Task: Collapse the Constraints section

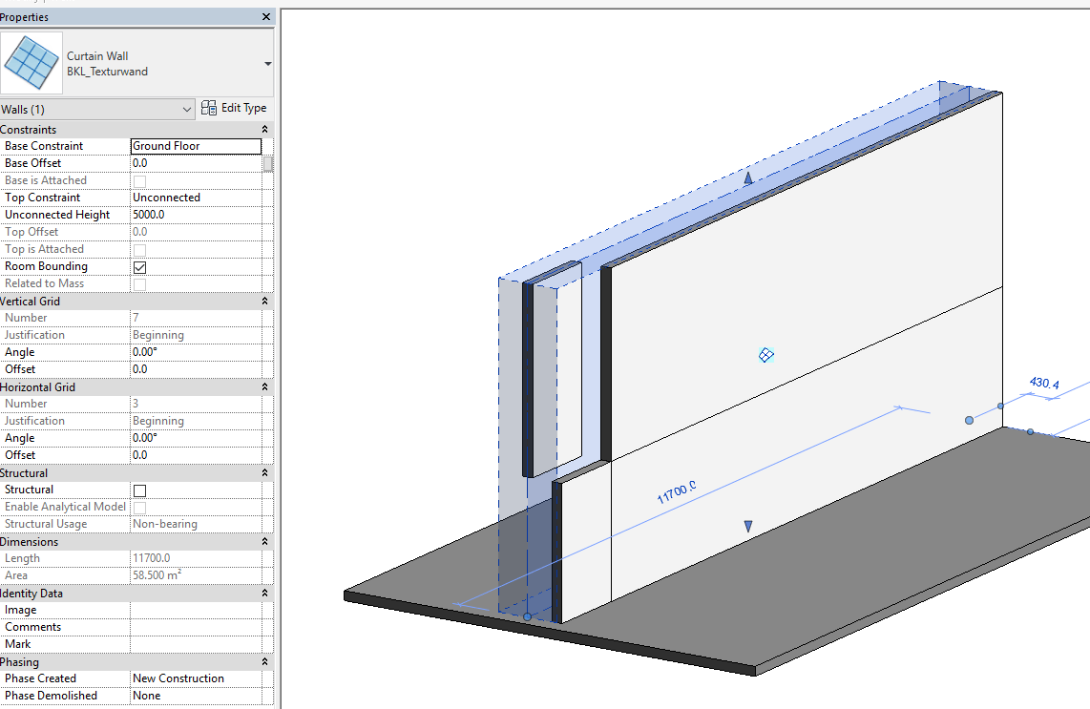Action: [264, 129]
